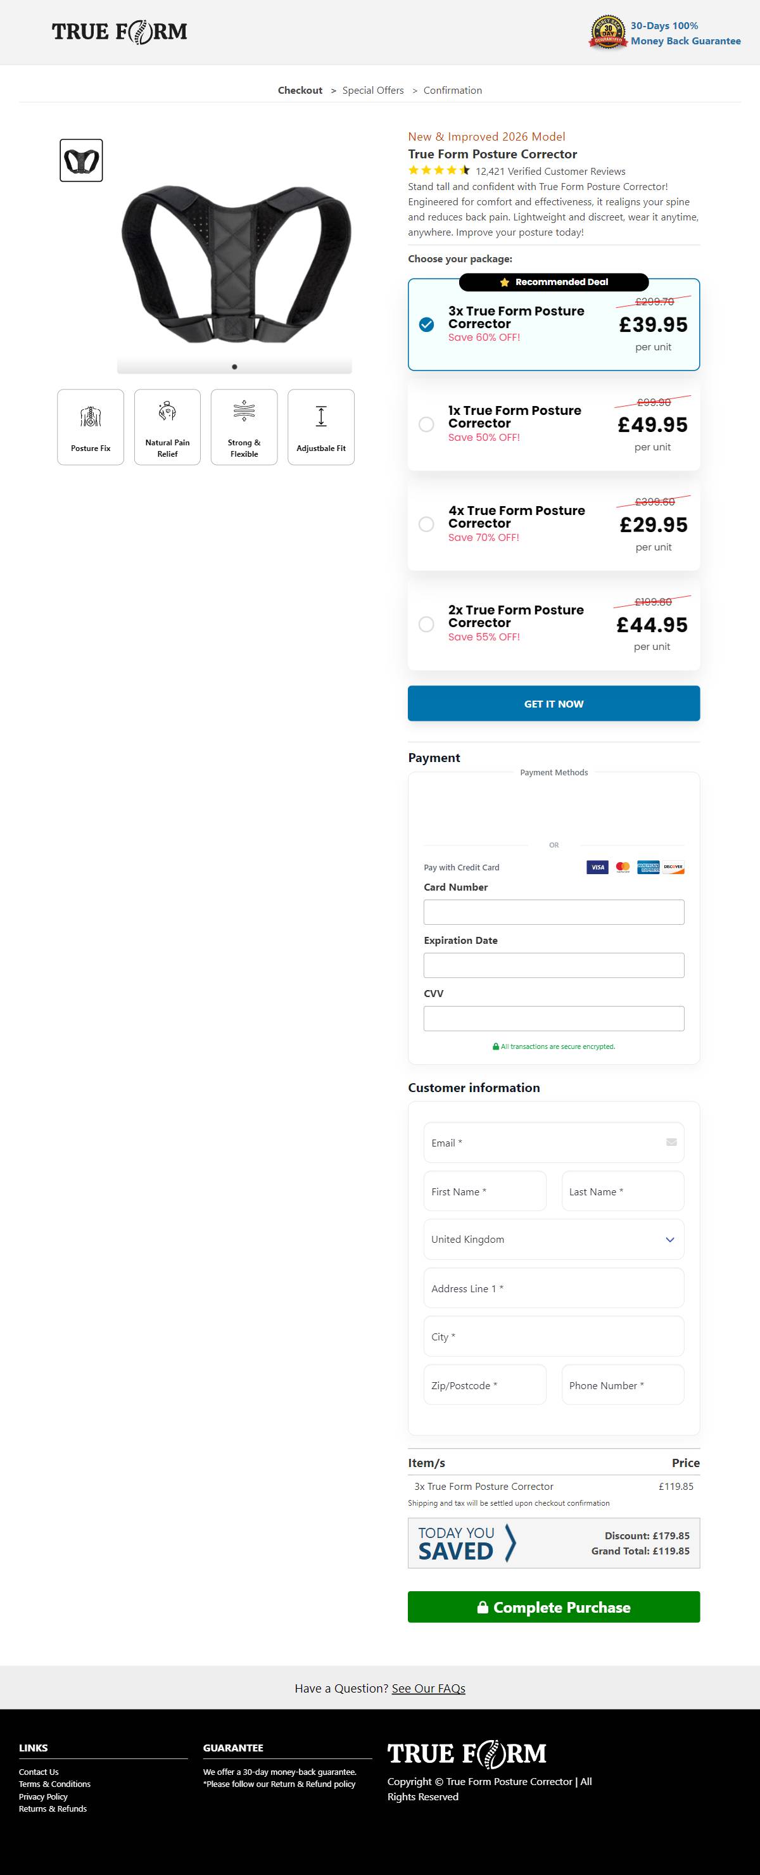Click the True Form header logo
Screen dimensions: 760x1875
pos(120,32)
